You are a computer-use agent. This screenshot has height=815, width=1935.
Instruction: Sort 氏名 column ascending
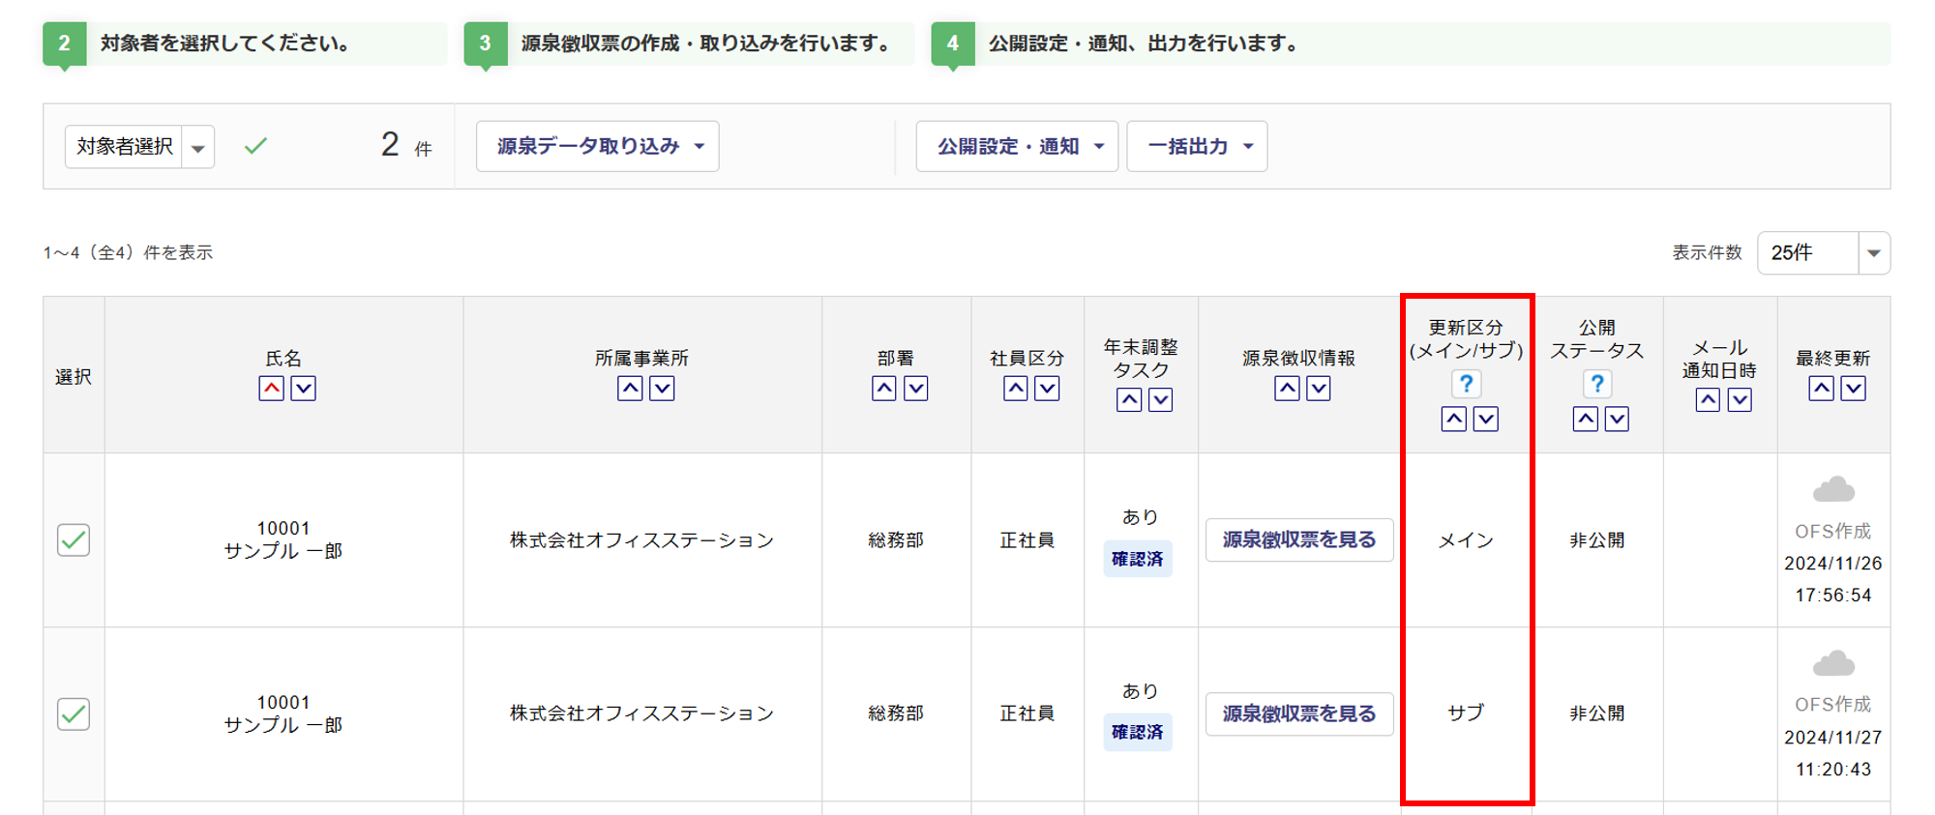271,389
